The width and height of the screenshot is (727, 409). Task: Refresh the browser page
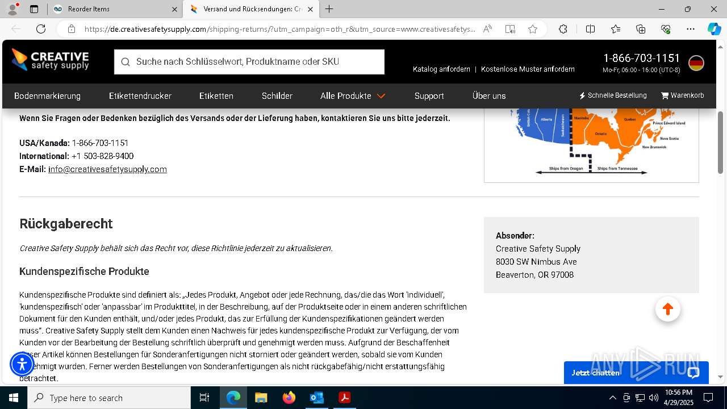pyautogui.click(x=41, y=29)
